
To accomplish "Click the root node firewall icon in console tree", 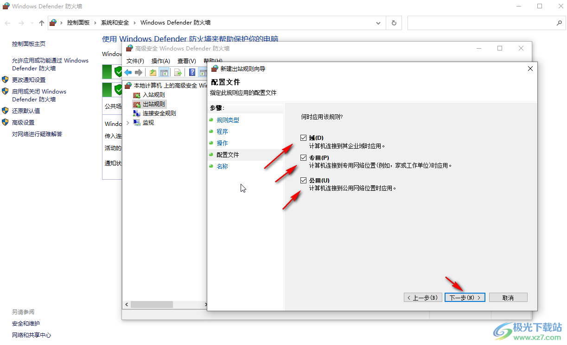I will coord(128,86).
